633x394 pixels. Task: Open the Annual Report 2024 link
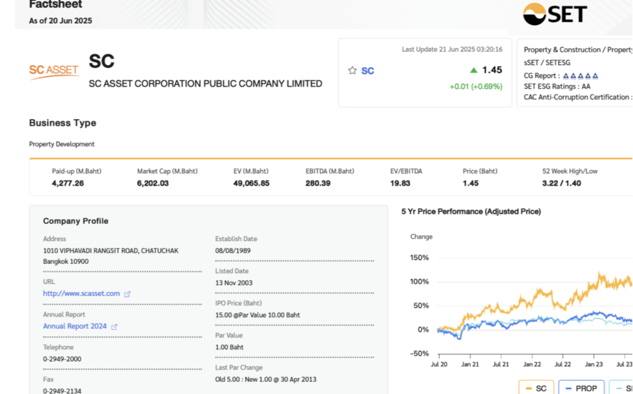tap(75, 326)
